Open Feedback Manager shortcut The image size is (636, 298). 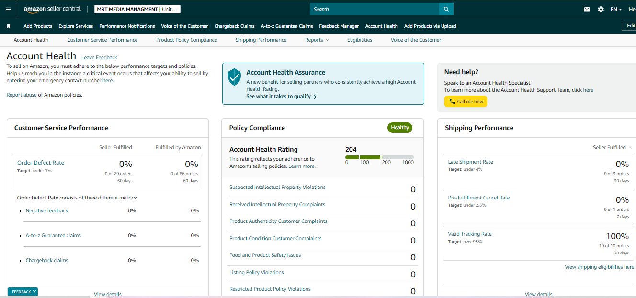pos(339,26)
